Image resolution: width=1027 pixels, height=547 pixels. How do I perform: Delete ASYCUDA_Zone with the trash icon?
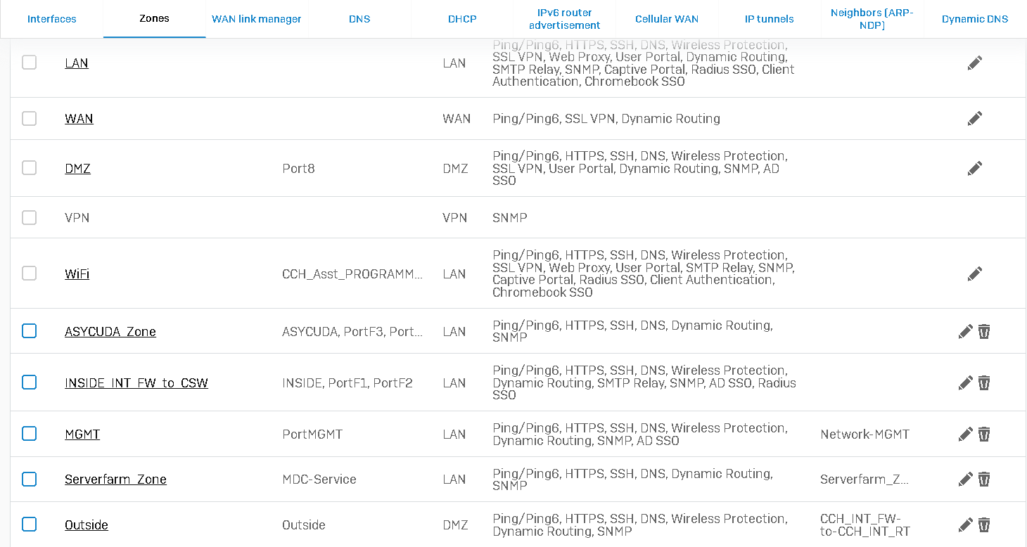click(x=984, y=331)
